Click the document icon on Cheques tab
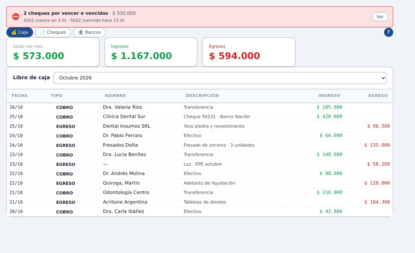This screenshot has height=253, width=415. pos(43,32)
